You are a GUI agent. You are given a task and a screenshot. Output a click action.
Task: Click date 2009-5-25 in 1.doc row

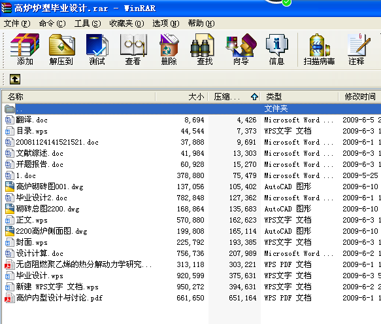pyautogui.click(x=360, y=175)
